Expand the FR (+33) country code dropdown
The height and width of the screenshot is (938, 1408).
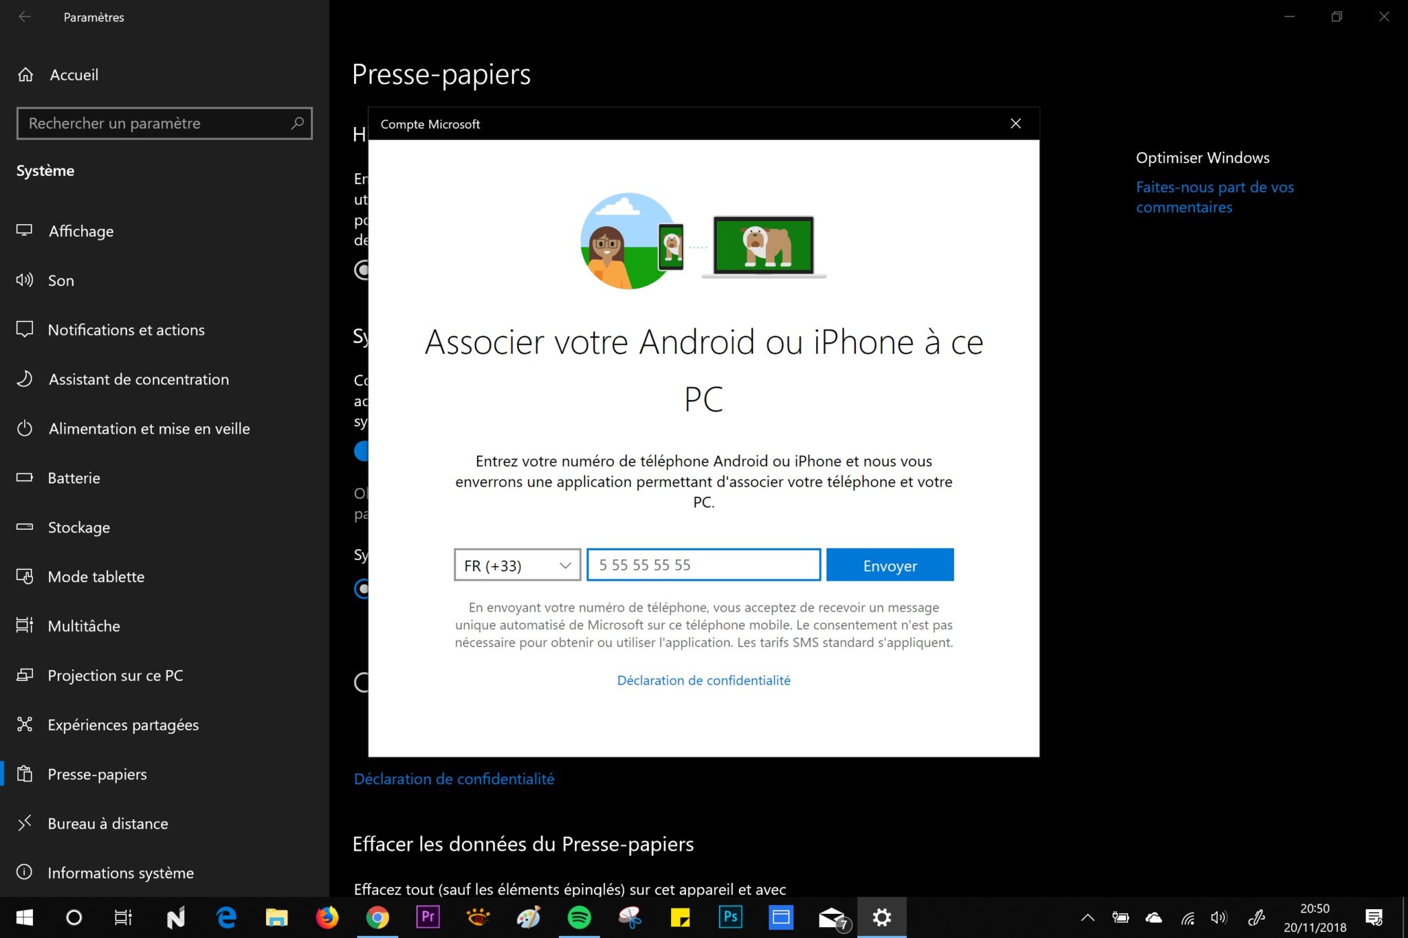517,565
